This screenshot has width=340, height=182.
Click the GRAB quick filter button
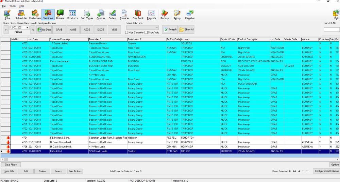coord(59,30)
